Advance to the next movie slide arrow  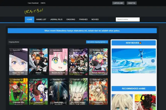click(x=153, y=61)
